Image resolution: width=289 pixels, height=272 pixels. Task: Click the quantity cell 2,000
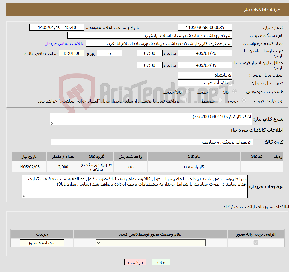point(63,167)
